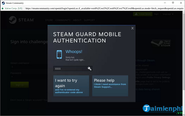
Task: Click the authenticator code input field
Action: point(73,68)
